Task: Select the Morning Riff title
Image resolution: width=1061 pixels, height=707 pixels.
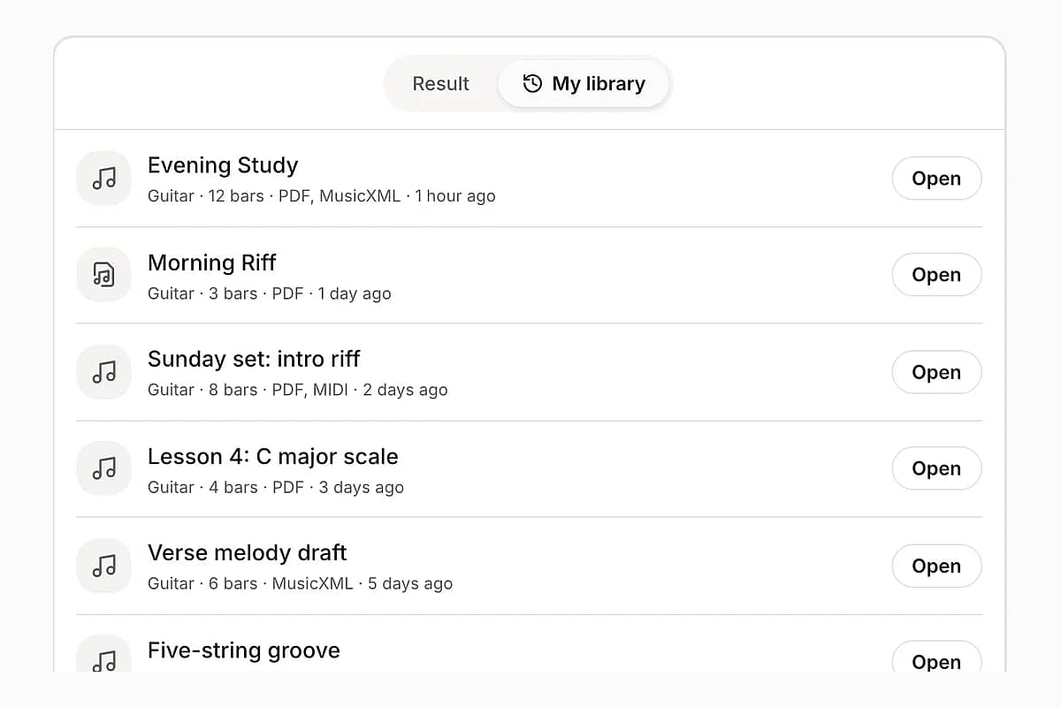Action: tap(212, 262)
